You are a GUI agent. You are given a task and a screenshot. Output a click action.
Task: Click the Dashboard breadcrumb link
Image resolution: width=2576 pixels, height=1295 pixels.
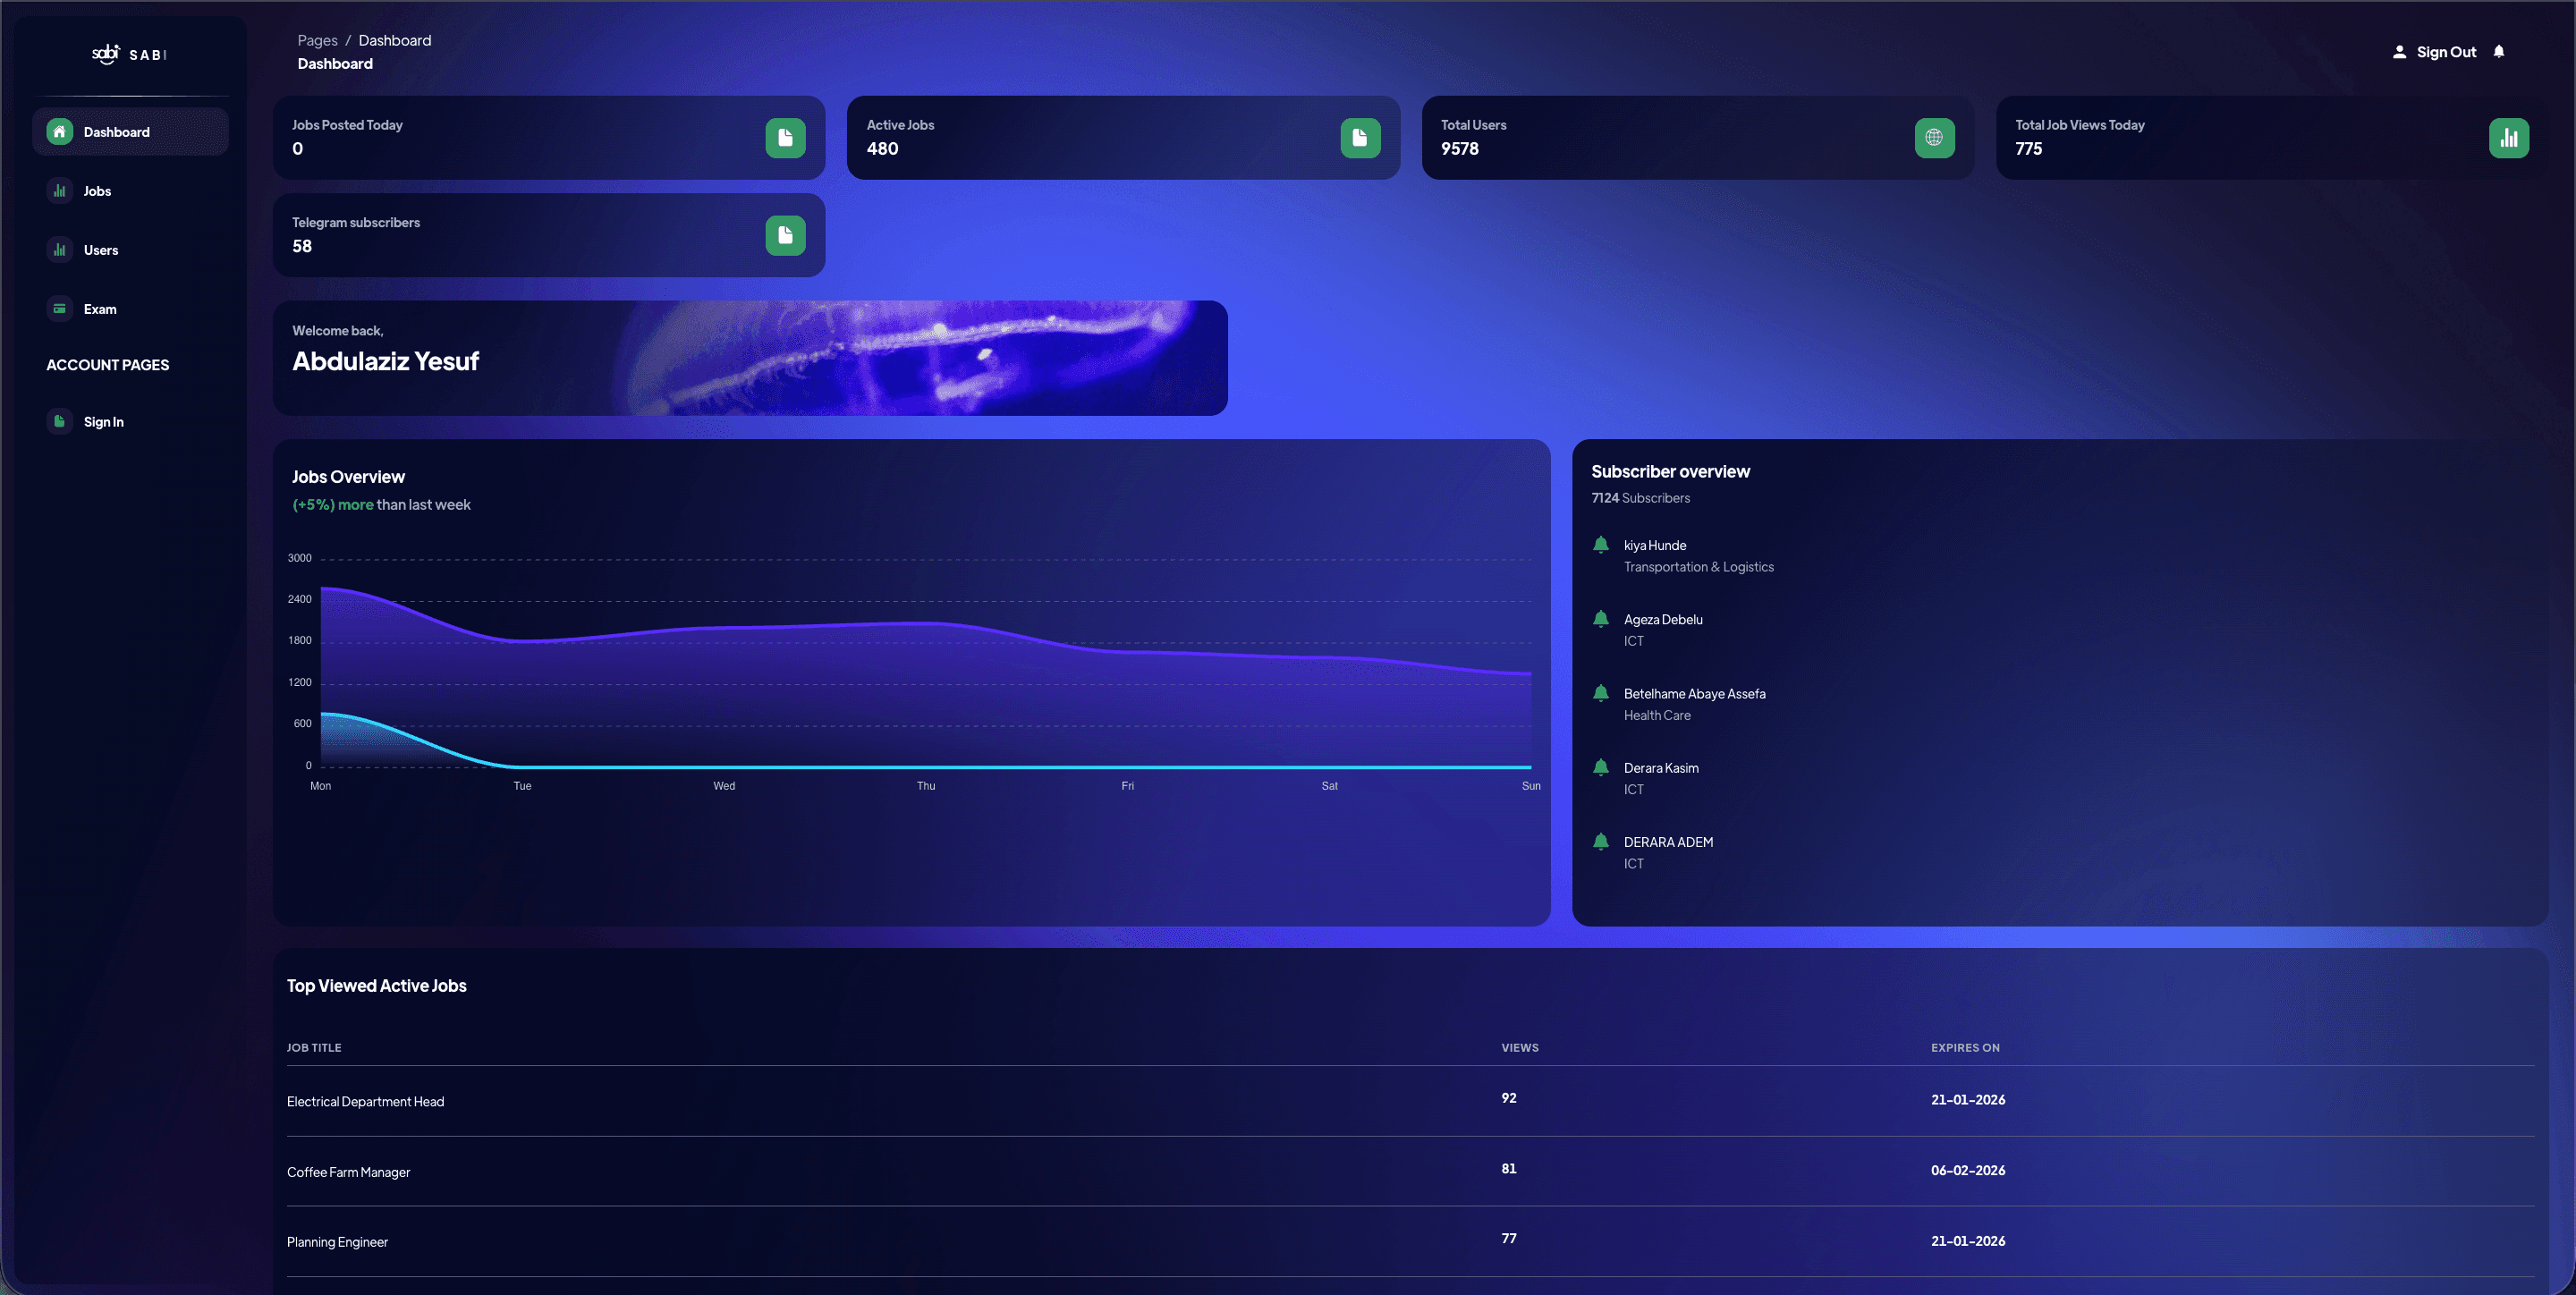pos(395,41)
